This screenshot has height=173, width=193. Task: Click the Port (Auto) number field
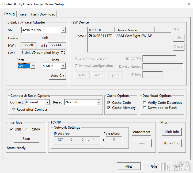tap(114, 140)
